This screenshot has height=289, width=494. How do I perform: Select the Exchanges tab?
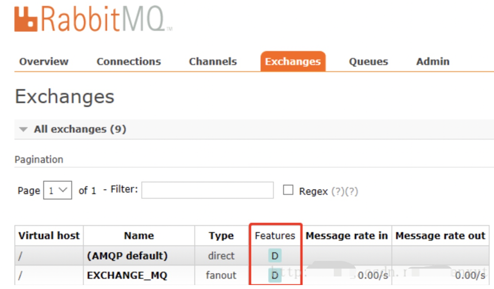(293, 62)
